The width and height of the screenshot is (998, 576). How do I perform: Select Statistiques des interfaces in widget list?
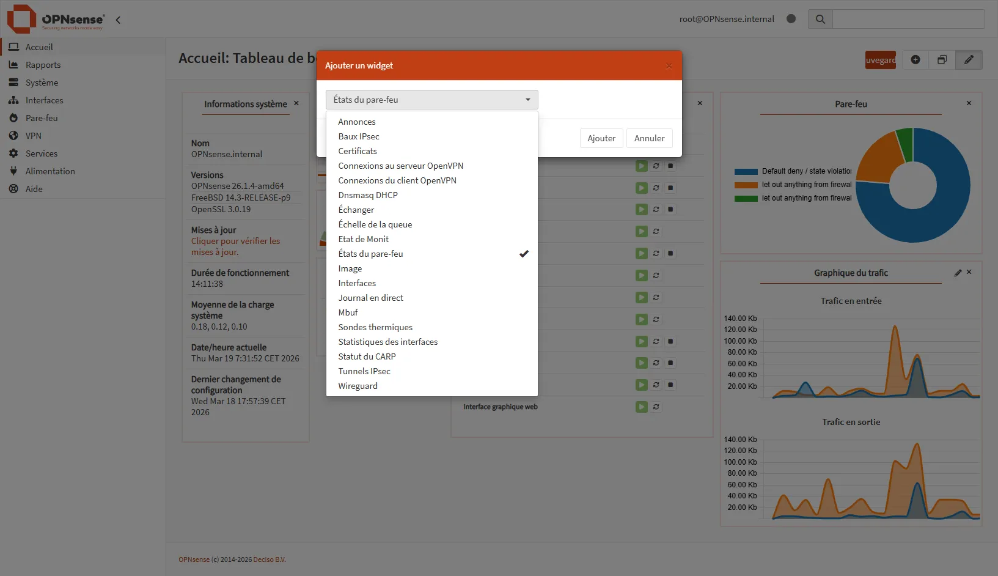(388, 341)
